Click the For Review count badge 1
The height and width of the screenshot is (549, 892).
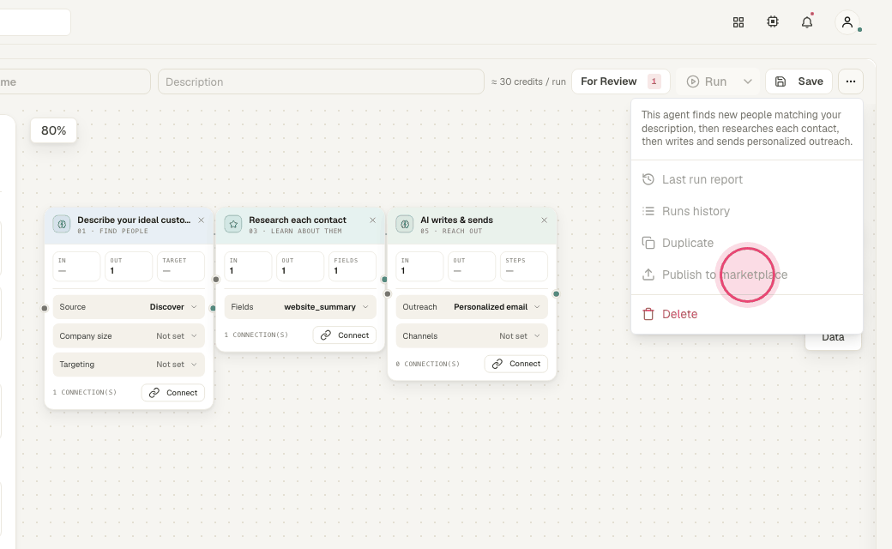654,81
